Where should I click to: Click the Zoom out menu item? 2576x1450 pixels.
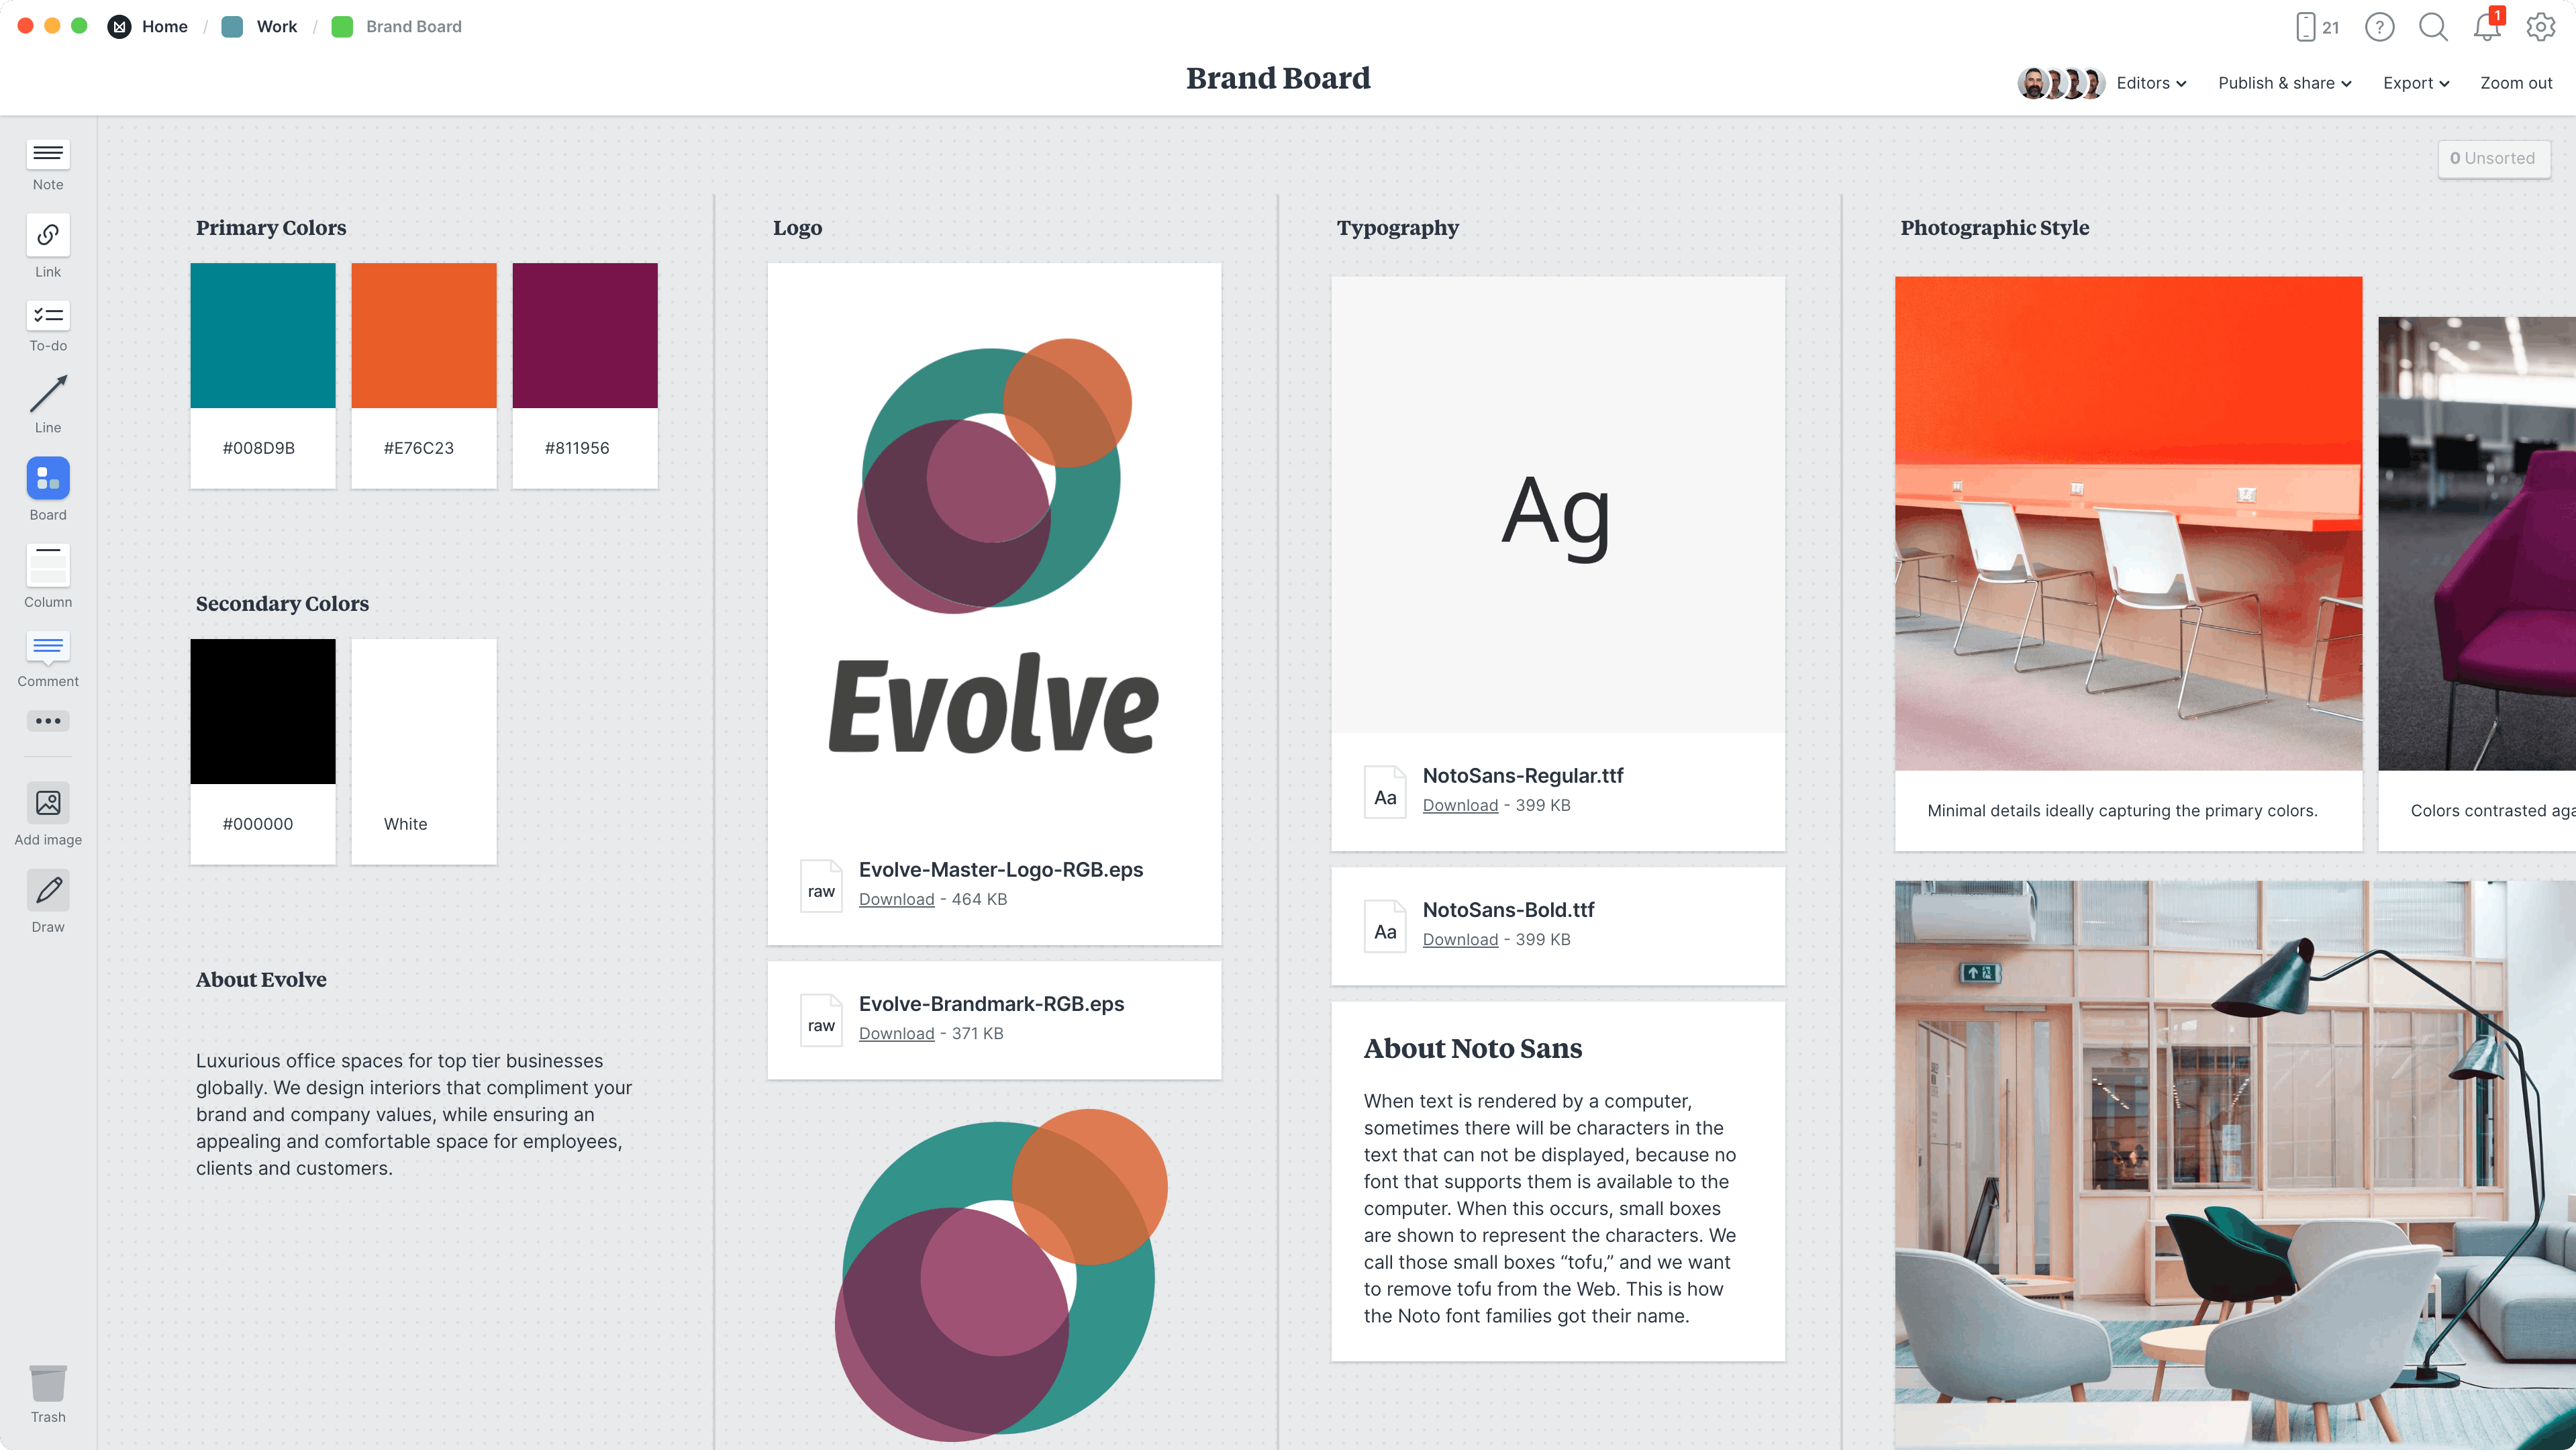2514,81
